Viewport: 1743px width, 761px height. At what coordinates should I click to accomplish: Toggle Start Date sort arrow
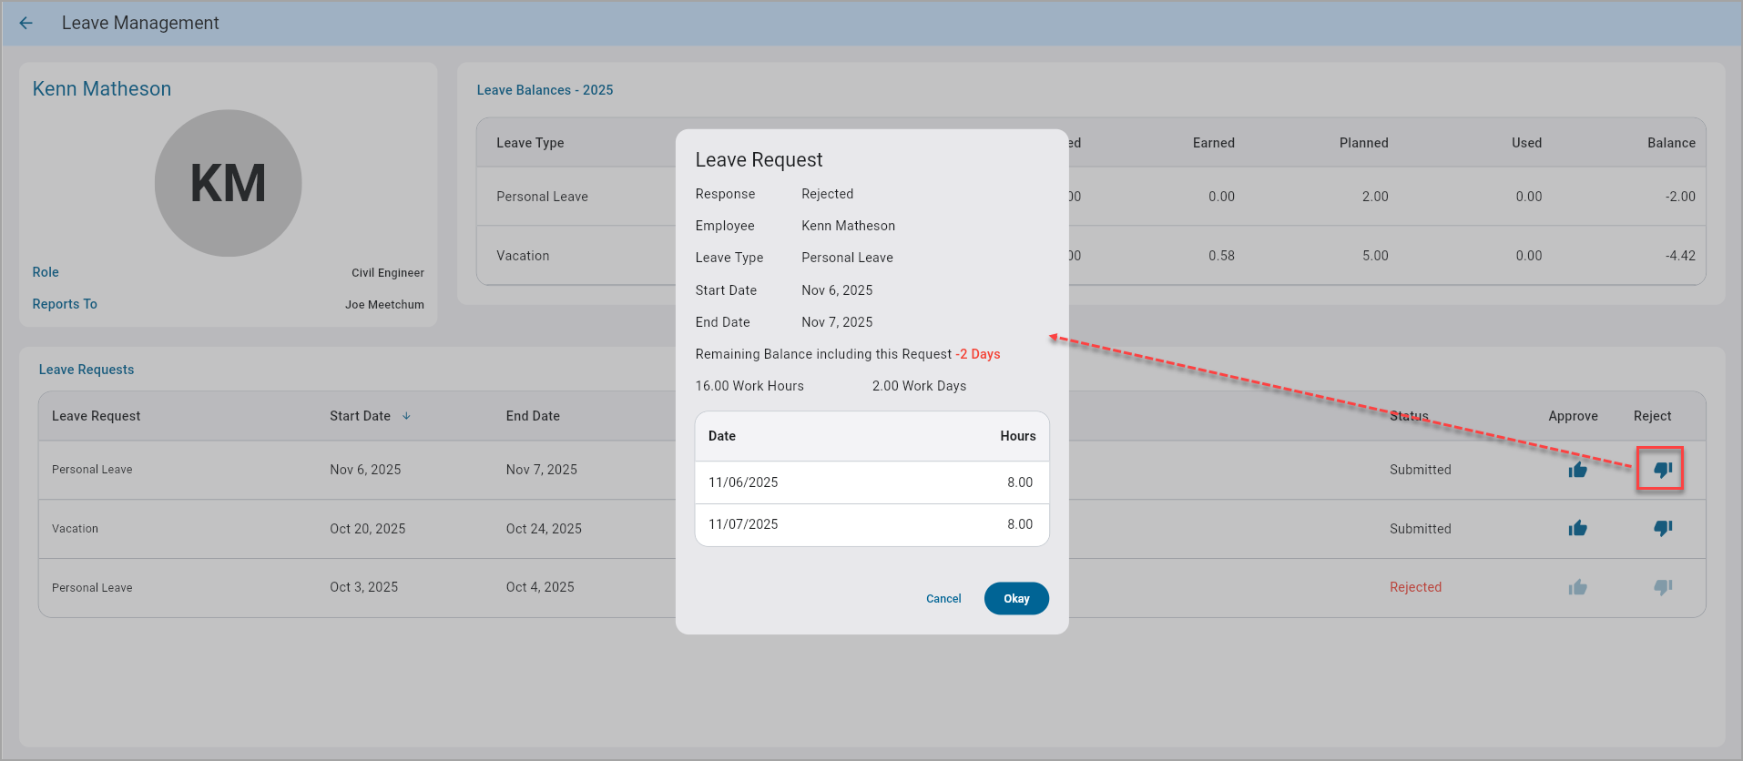click(406, 416)
